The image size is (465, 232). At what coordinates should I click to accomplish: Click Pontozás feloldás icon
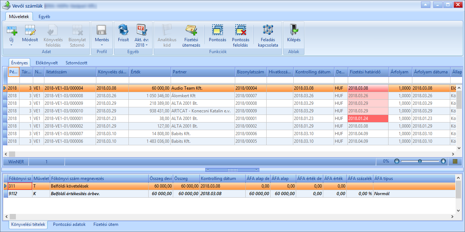(240, 30)
